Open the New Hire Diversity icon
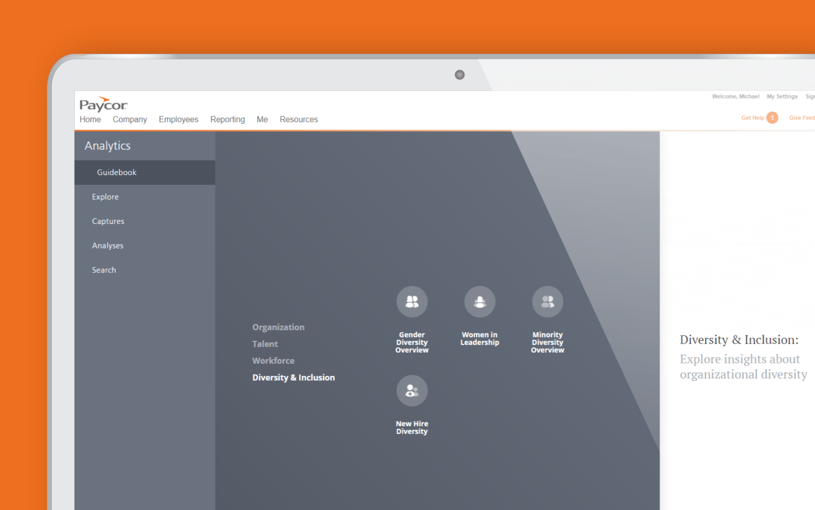 tap(412, 391)
